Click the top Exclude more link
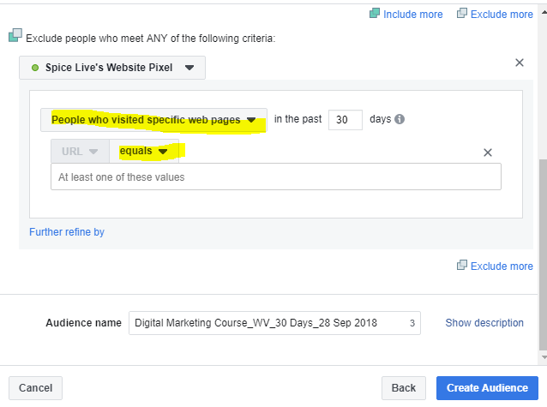Screen dimensions: 547x407 pos(502,15)
